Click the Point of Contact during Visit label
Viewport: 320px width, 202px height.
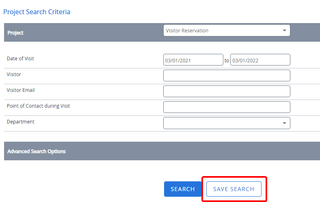click(39, 106)
